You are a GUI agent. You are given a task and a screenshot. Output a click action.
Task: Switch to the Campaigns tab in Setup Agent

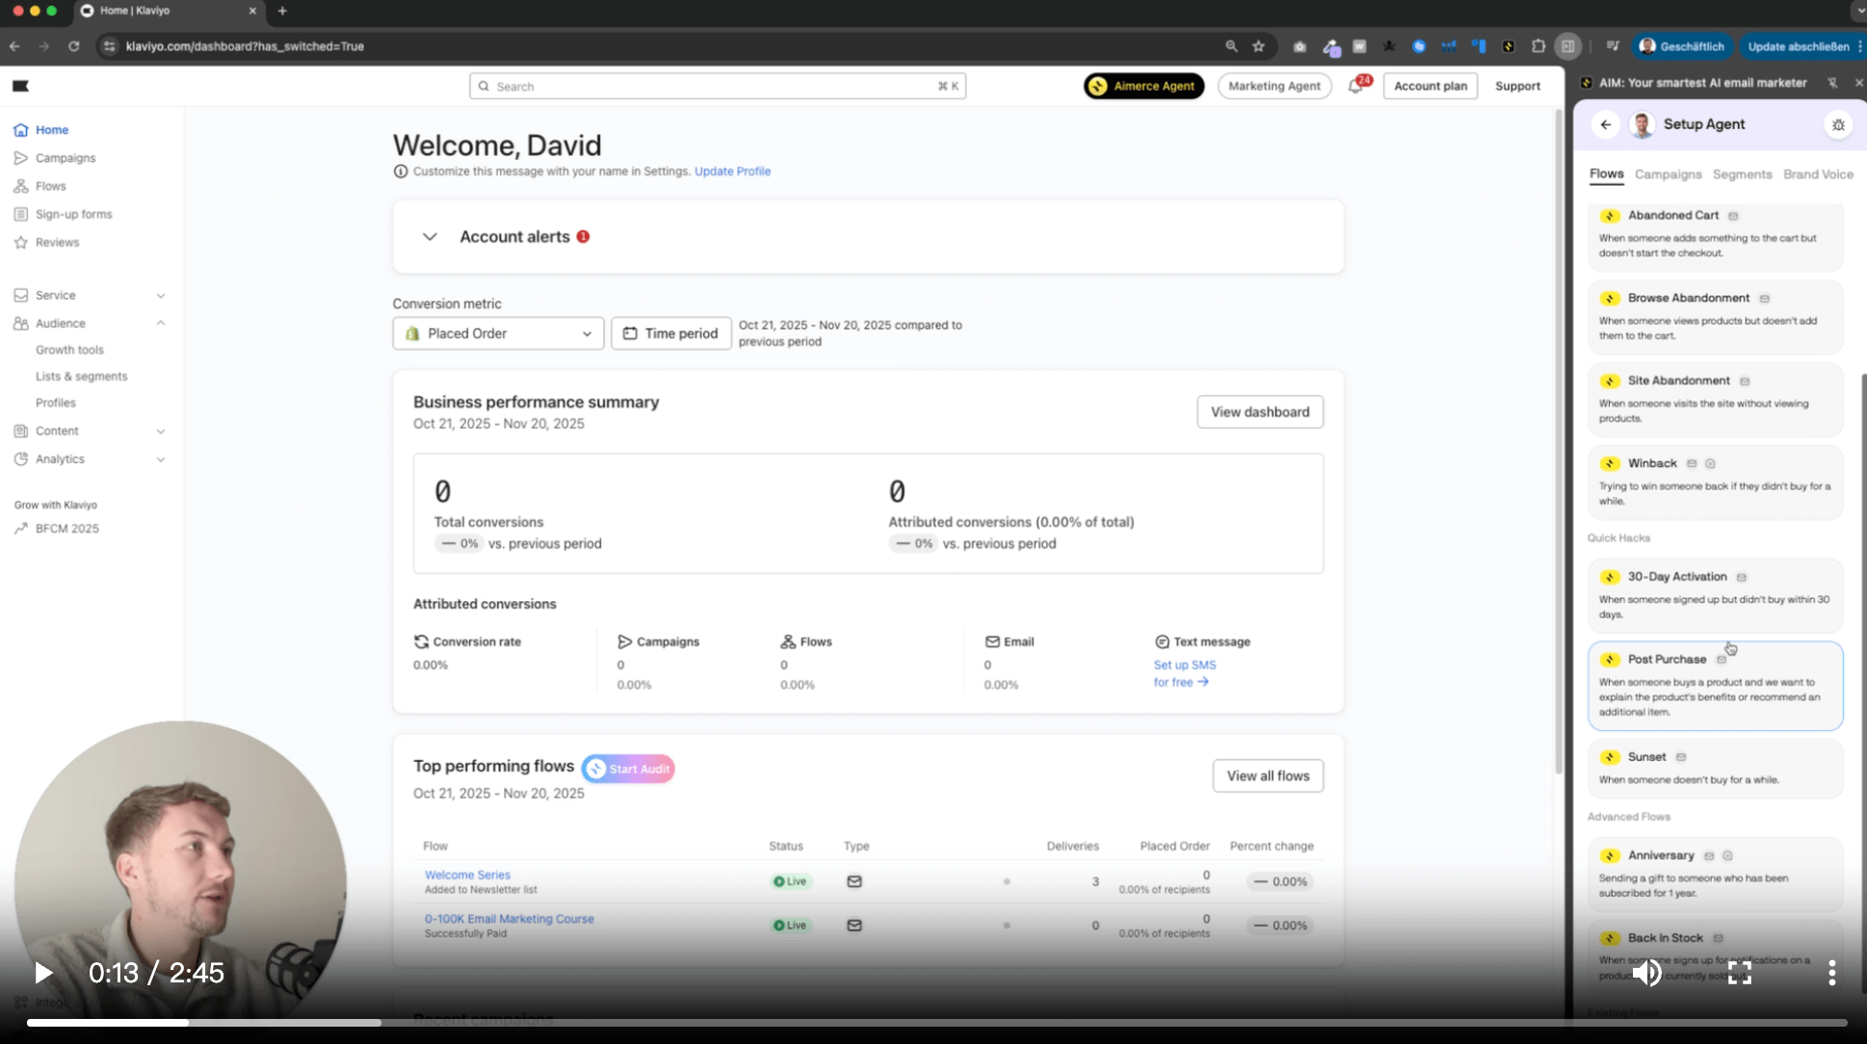click(1668, 174)
